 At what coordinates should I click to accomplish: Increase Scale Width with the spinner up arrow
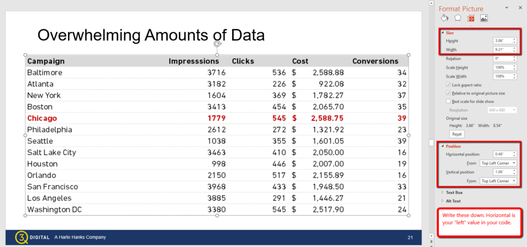coord(514,75)
